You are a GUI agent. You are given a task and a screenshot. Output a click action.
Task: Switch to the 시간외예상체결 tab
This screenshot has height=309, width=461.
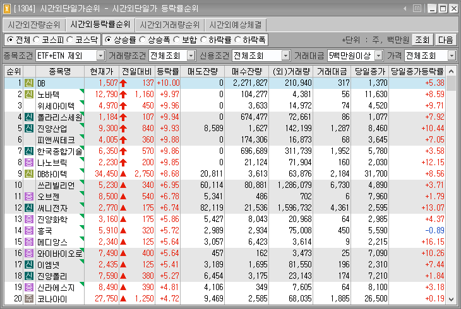pyautogui.click(x=236, y=25)
